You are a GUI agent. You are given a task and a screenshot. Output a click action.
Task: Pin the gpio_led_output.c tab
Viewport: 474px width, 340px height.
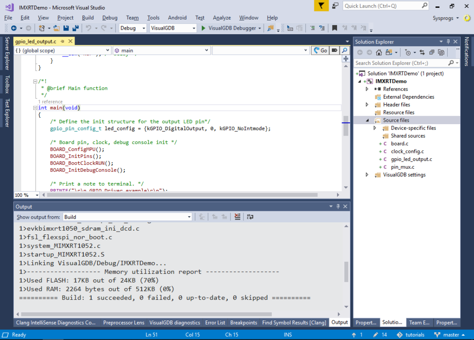tap(62, 41)
